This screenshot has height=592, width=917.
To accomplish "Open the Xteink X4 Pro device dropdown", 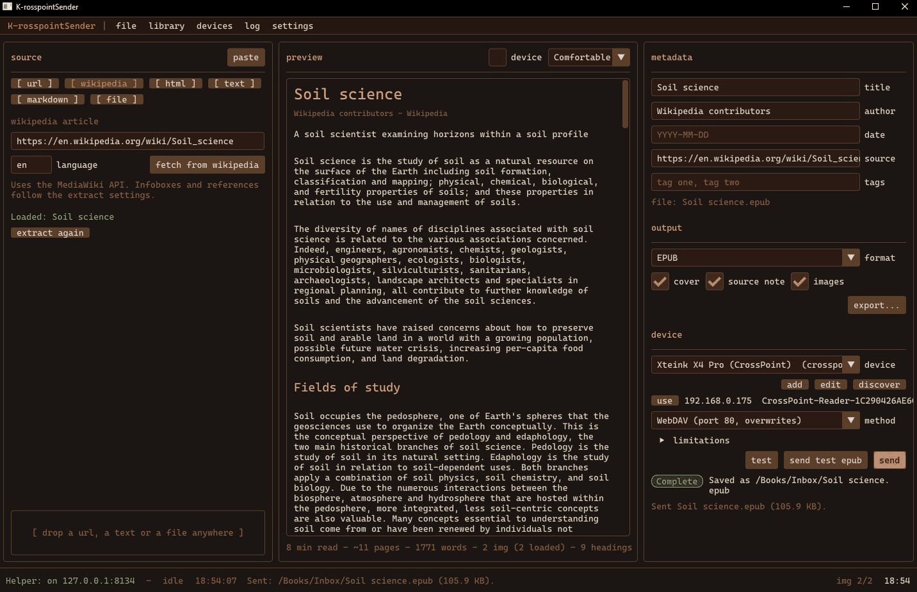I will click(x=755, y=365).
